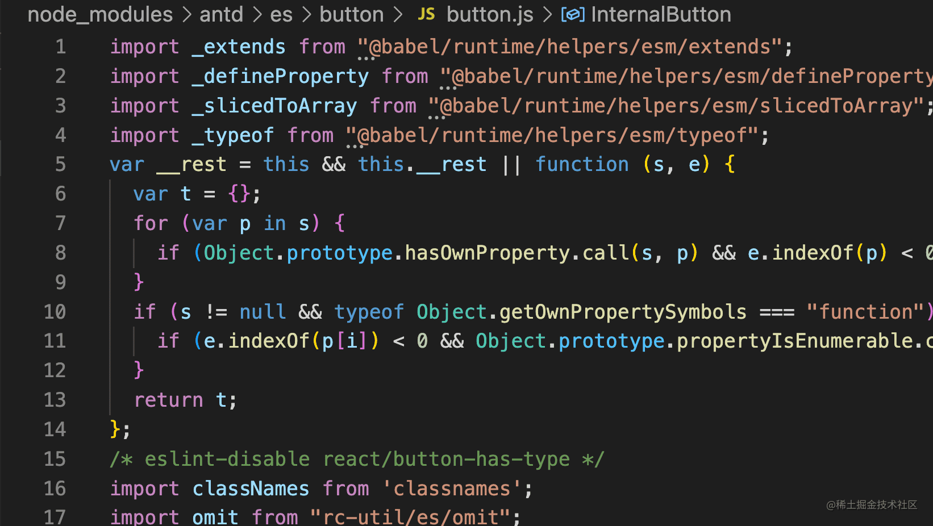Click 'var t = {}' on line 6

click(197, 194)
